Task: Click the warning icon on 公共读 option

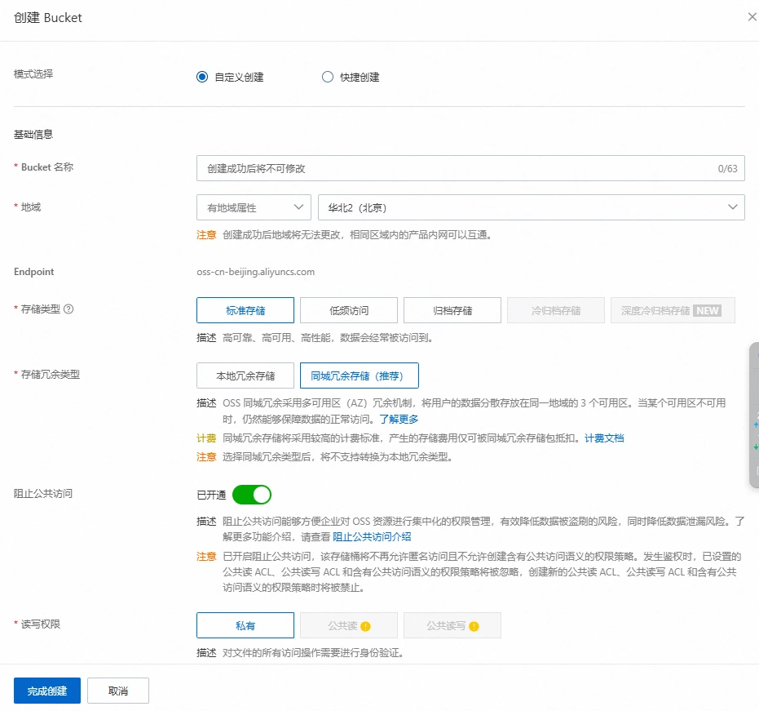Action: 365,626
